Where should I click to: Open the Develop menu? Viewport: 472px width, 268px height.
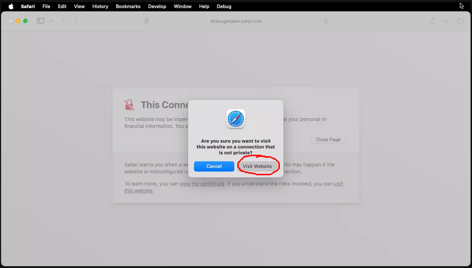(157, 6)
